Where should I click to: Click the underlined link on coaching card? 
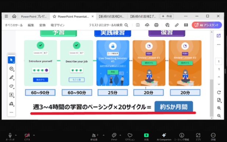[113, 66]
